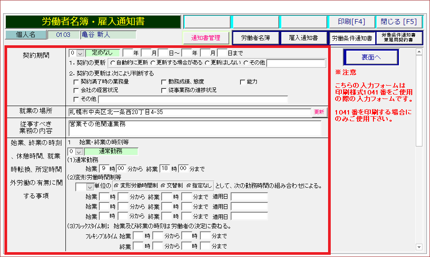This screenshot has height=257, width=430.
Task: Select 自動的に更新 radio option
Action: coord(113,63)
